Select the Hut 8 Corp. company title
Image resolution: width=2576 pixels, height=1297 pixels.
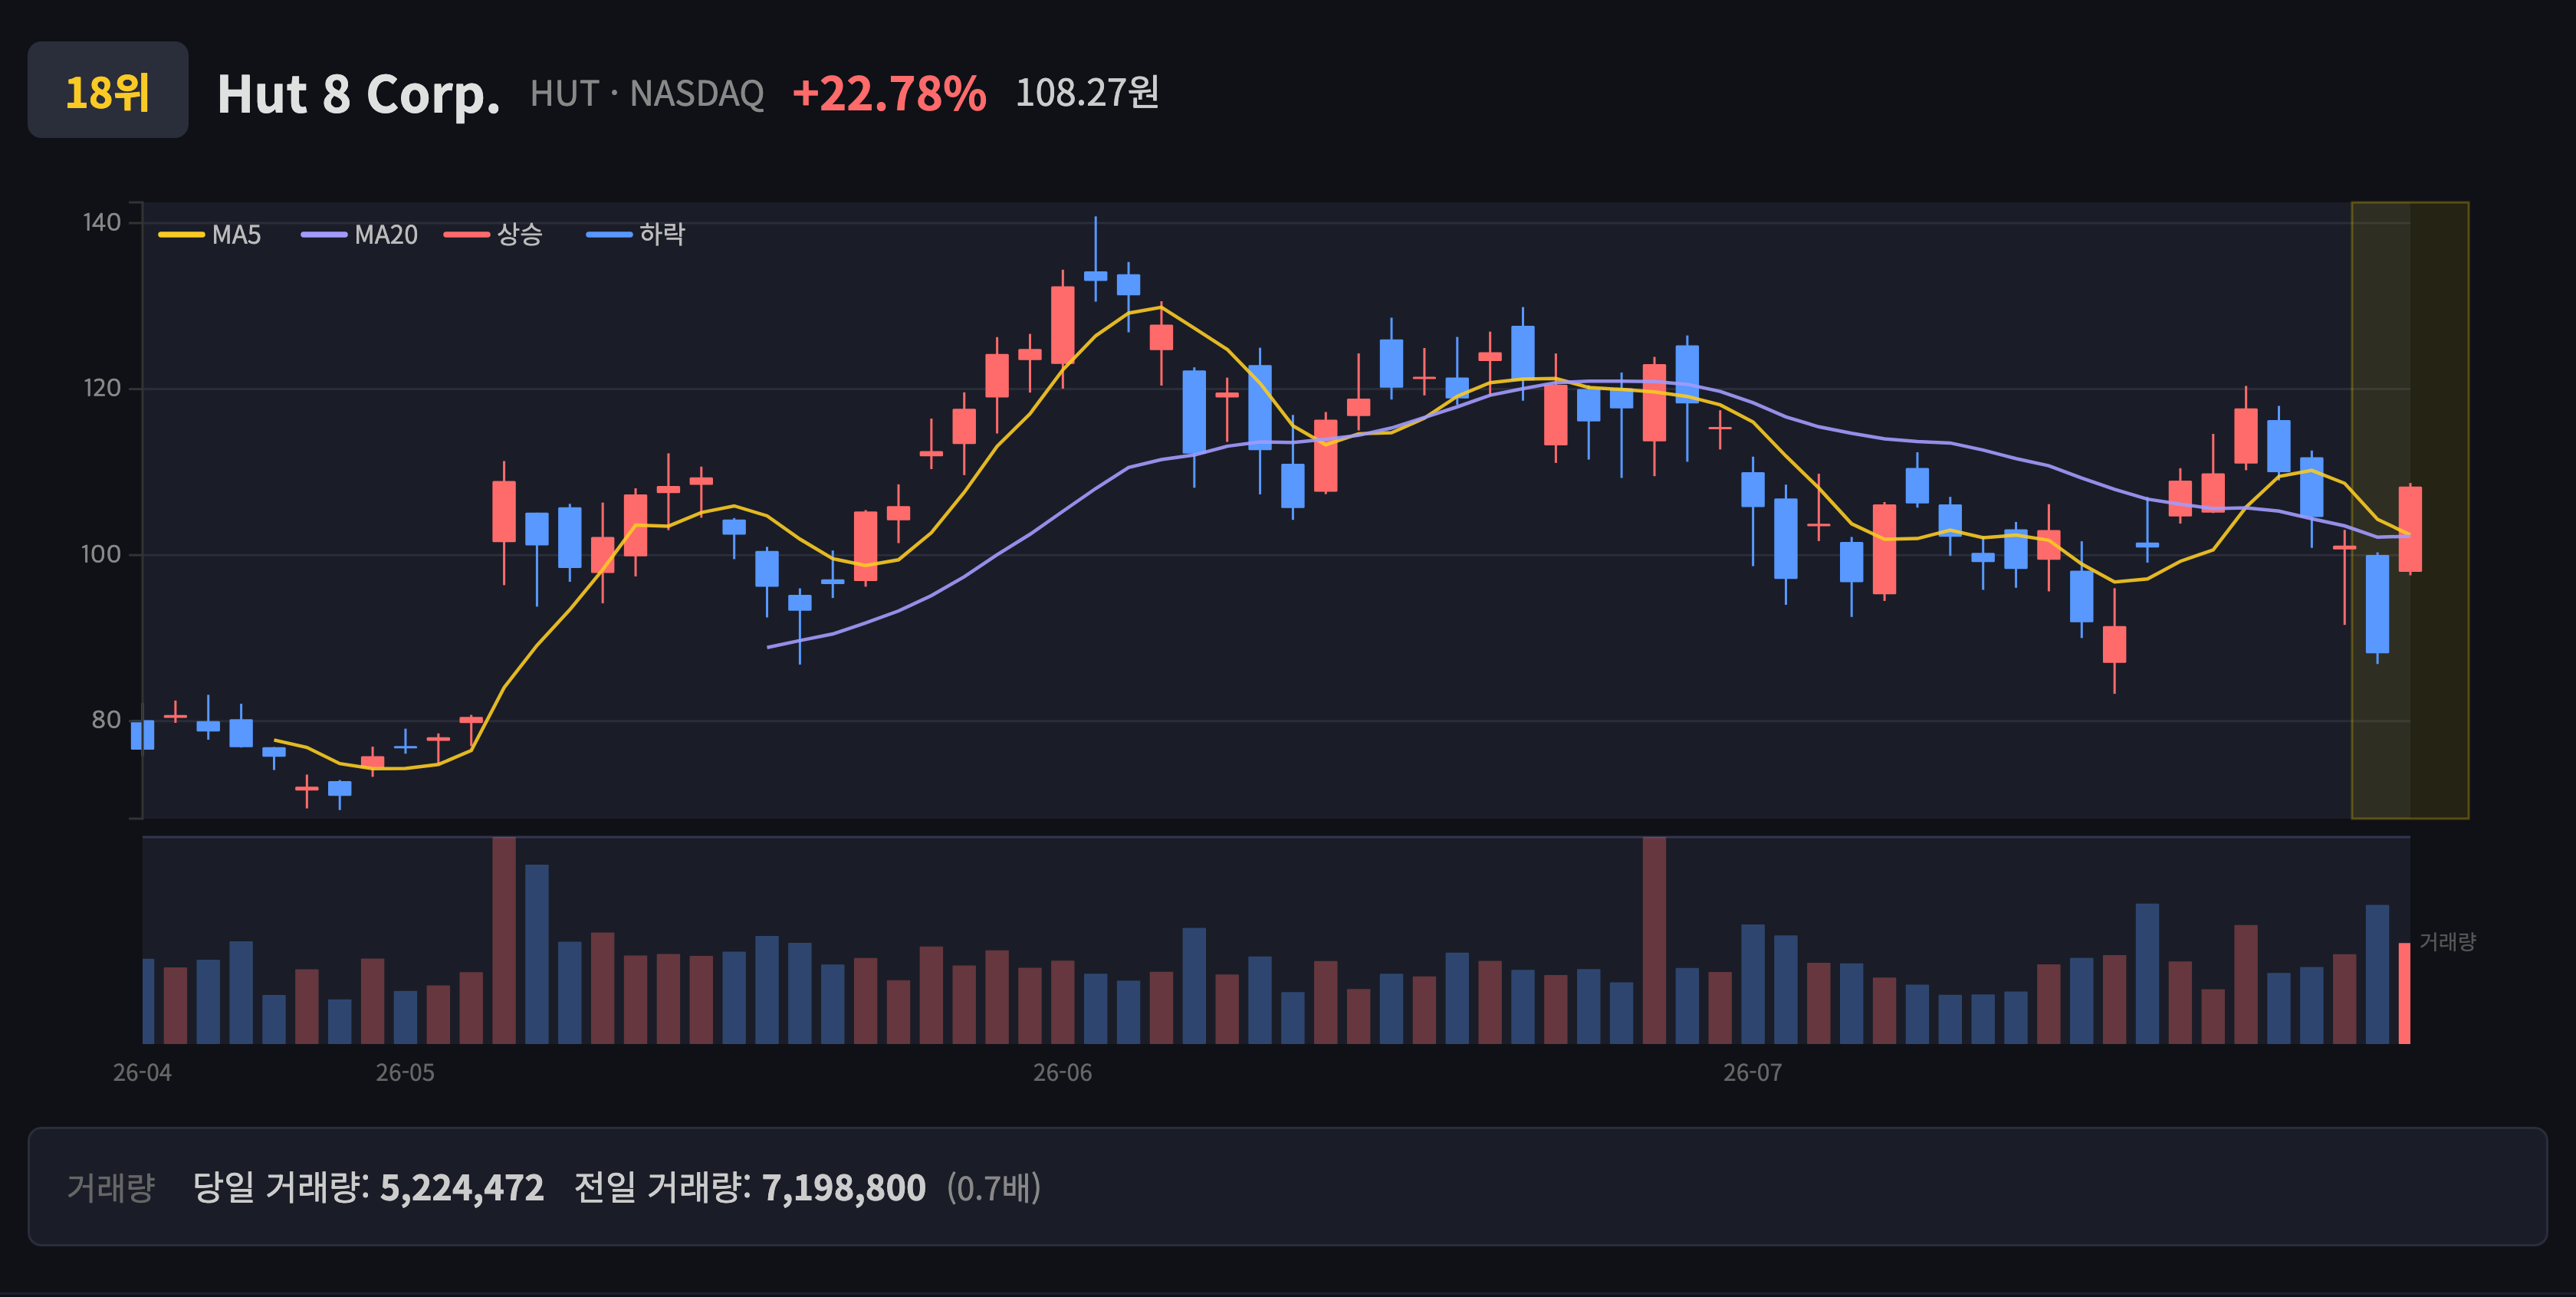click(x=358, y=94)
